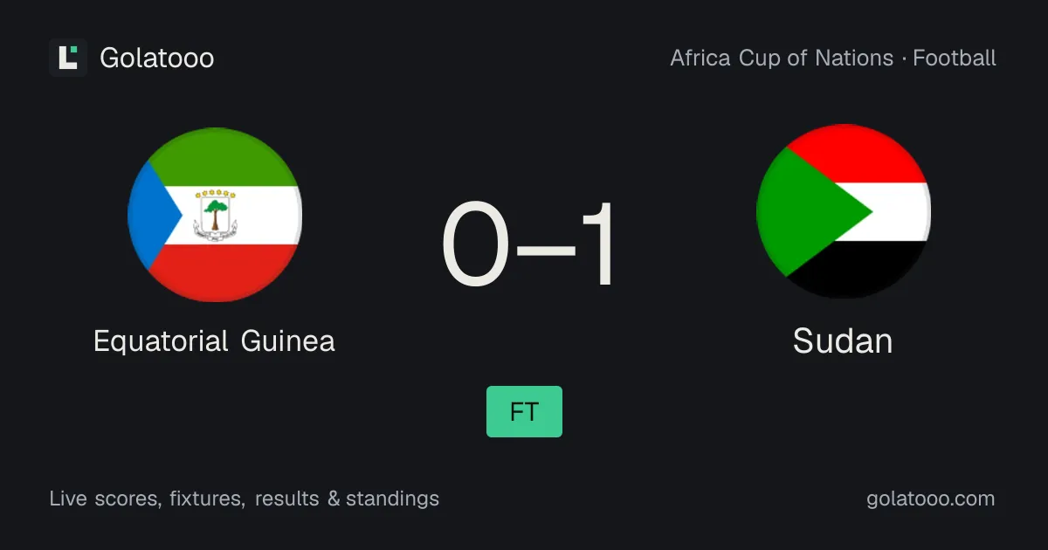Click the Golatooo logo icon

click(68, 58)
